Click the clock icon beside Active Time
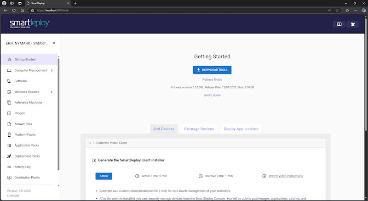 [x=137, y=176]
